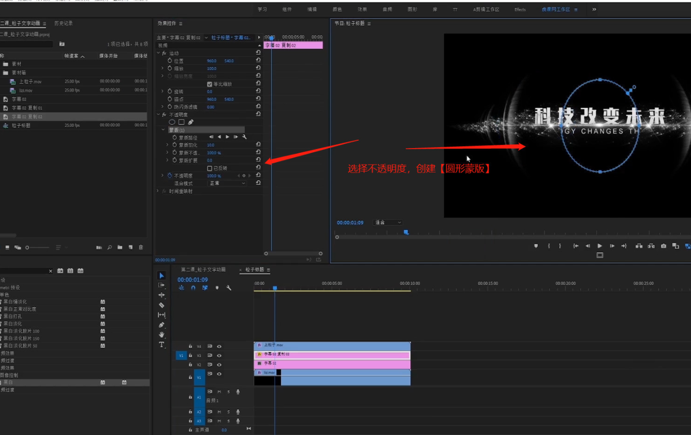
Task: Step forward one frame in program monitor
Action: coord(612,246)
